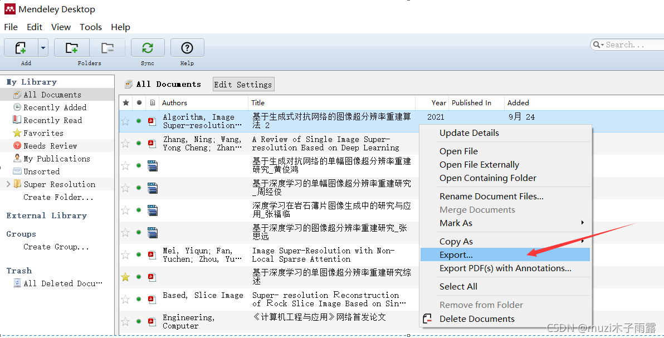Sort by the favorites star column header
The width and height of the screenshot is (664, 338).
tap(126, 102)
